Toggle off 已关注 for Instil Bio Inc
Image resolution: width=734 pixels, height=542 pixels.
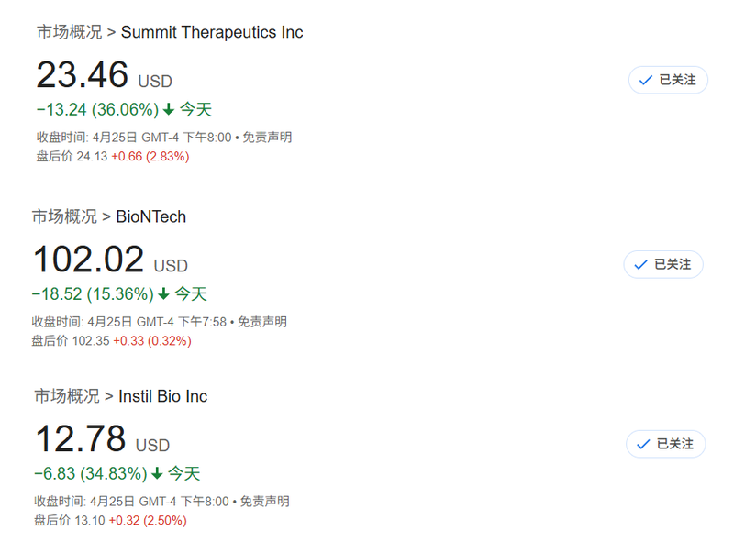coord(666,444)
